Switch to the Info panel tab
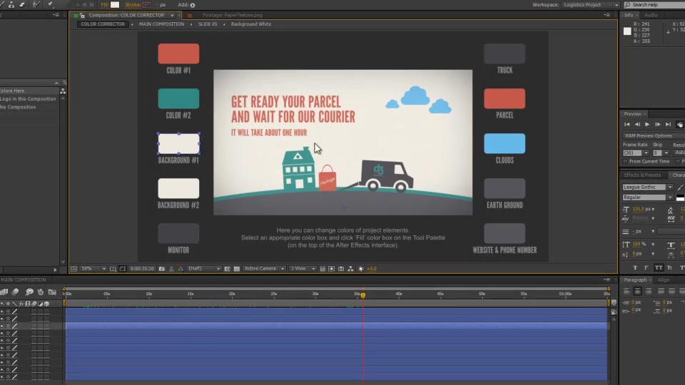Image resolution: width=685 pixels, height=385 pixels. 629,15
